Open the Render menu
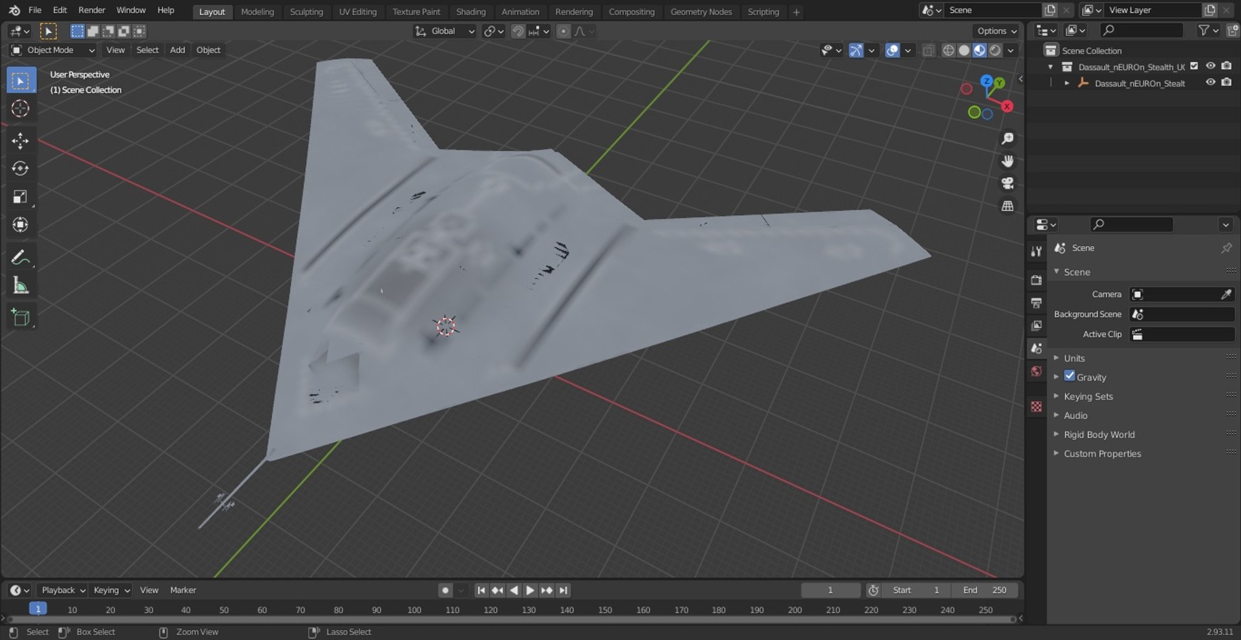 92,10
